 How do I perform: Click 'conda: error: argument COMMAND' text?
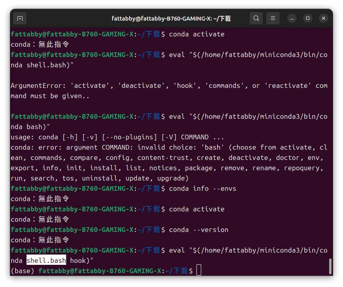click(72, 147)
